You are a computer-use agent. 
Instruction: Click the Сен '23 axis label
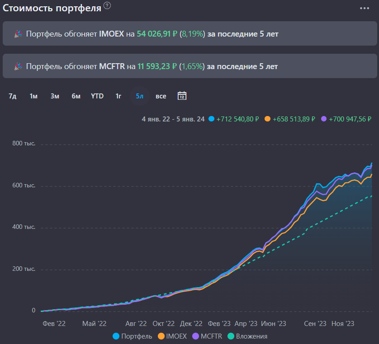[x=315, y=324]
